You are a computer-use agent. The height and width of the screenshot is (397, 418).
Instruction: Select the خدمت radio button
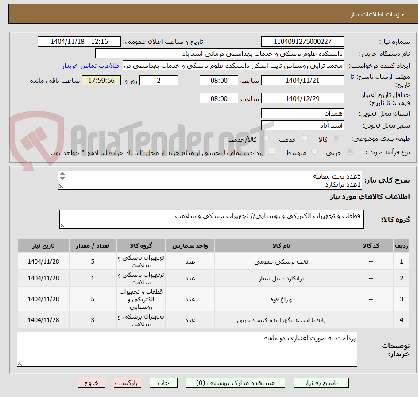coord(305,138)
